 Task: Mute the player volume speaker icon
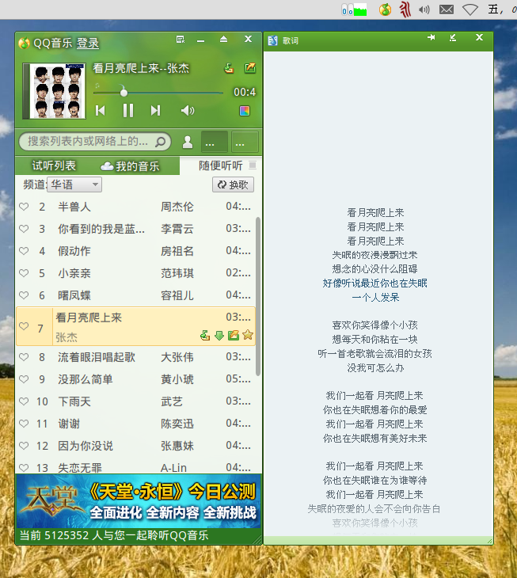188,110
